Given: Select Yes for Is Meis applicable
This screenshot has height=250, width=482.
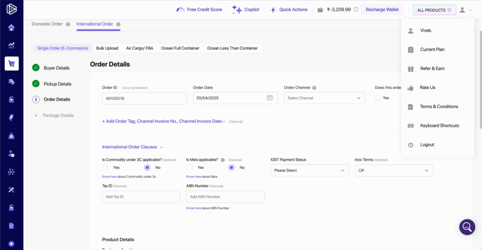Looking at the screenshot, I should coord(190,167).
